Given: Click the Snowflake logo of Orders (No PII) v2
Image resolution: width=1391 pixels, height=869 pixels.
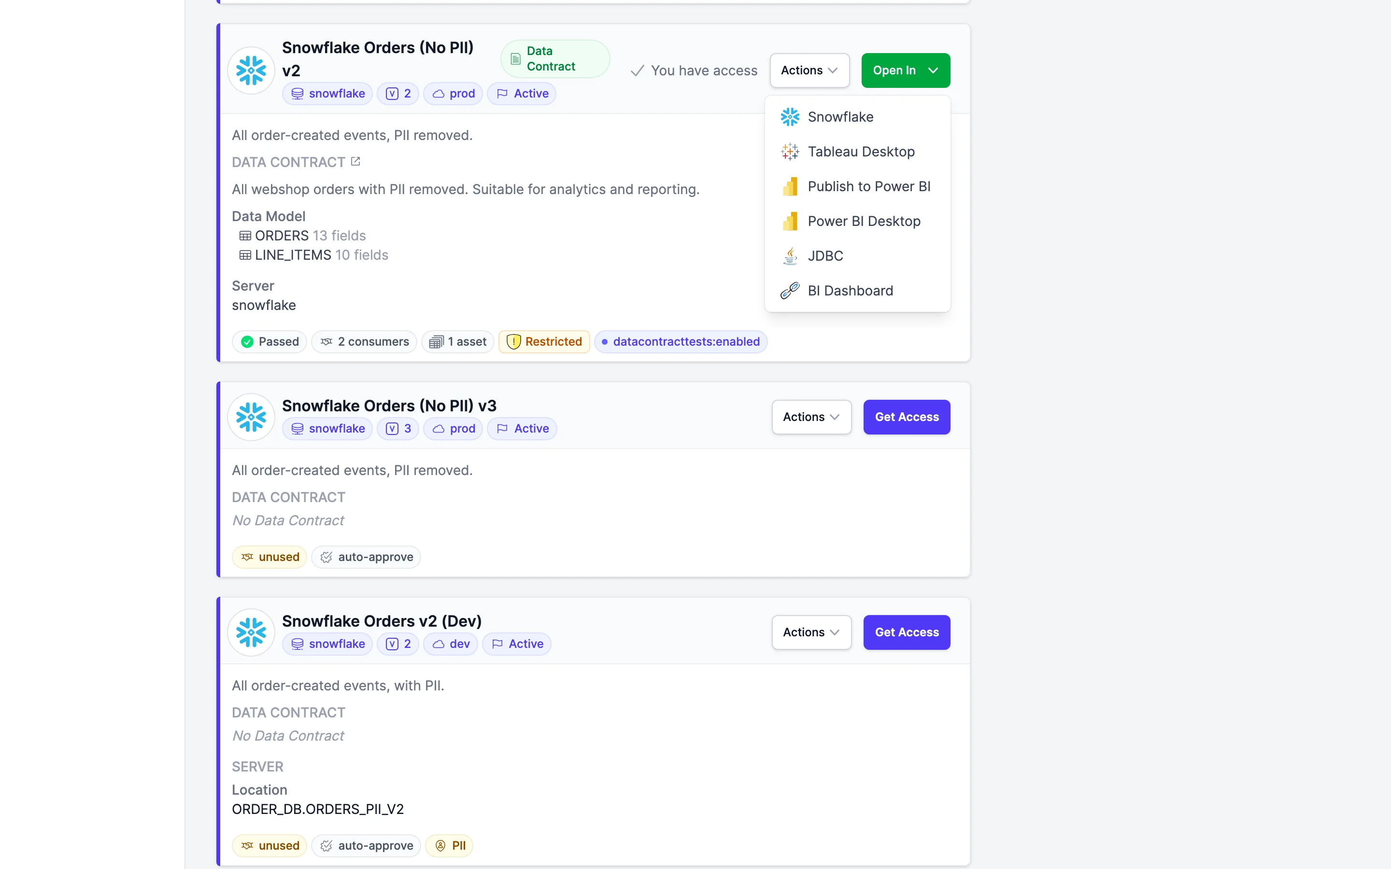Looking at the screenshot, I should point(251,70).
